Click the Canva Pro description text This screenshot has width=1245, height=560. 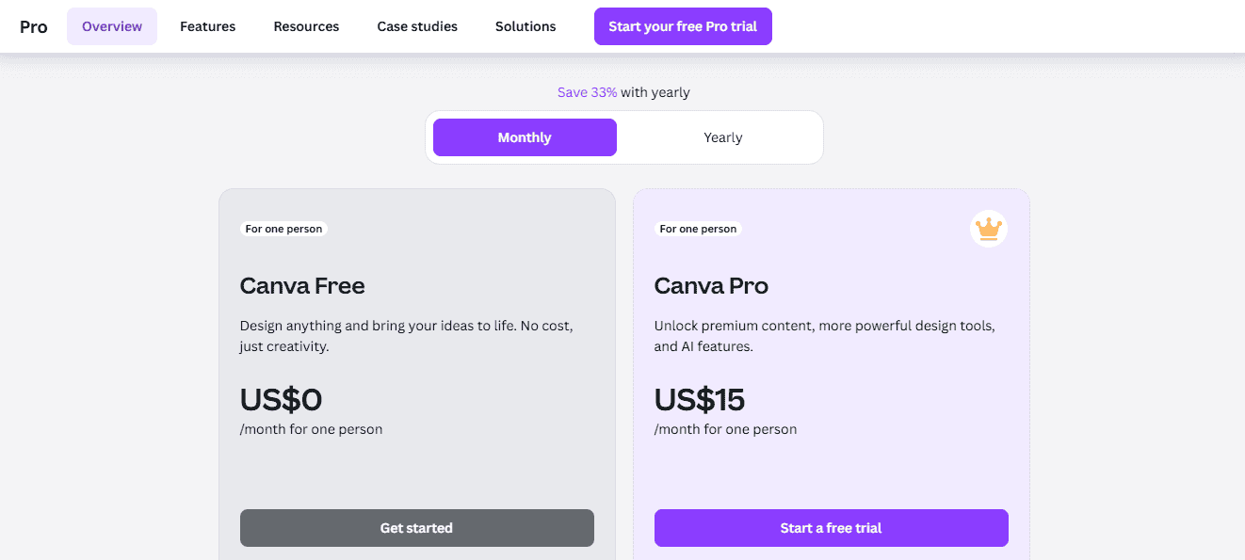825,336
